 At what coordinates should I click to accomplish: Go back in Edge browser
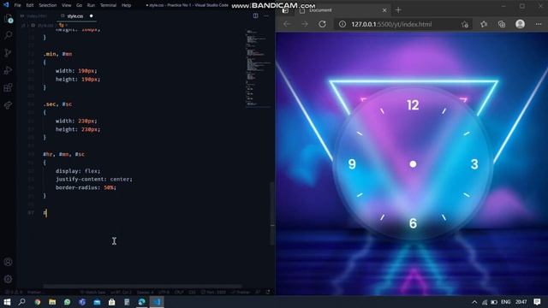pyautogui.click(x=287, y=24)
